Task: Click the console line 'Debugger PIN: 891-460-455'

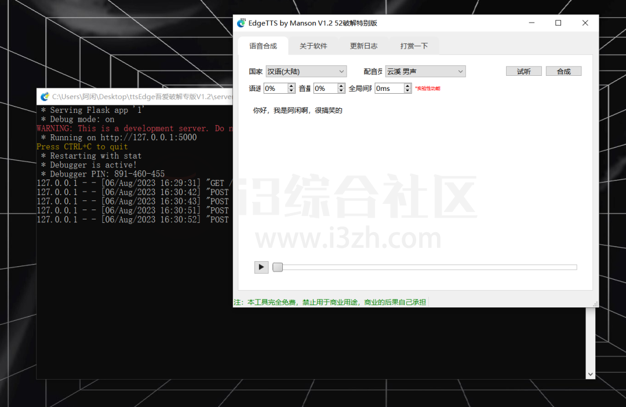Action: tap(103, 174)
